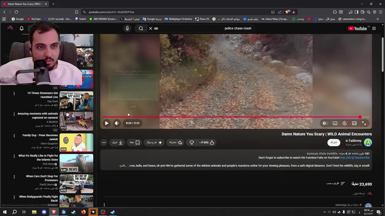
Task: Open 'When Cars Don't Stop For Protesters' title
Action: coord(42,178)
